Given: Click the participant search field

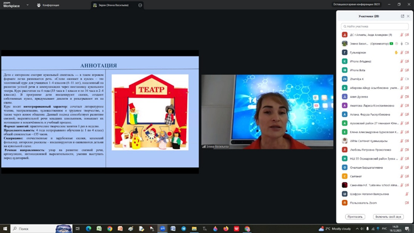Looking at the screenshot, I should click(375, 26).
